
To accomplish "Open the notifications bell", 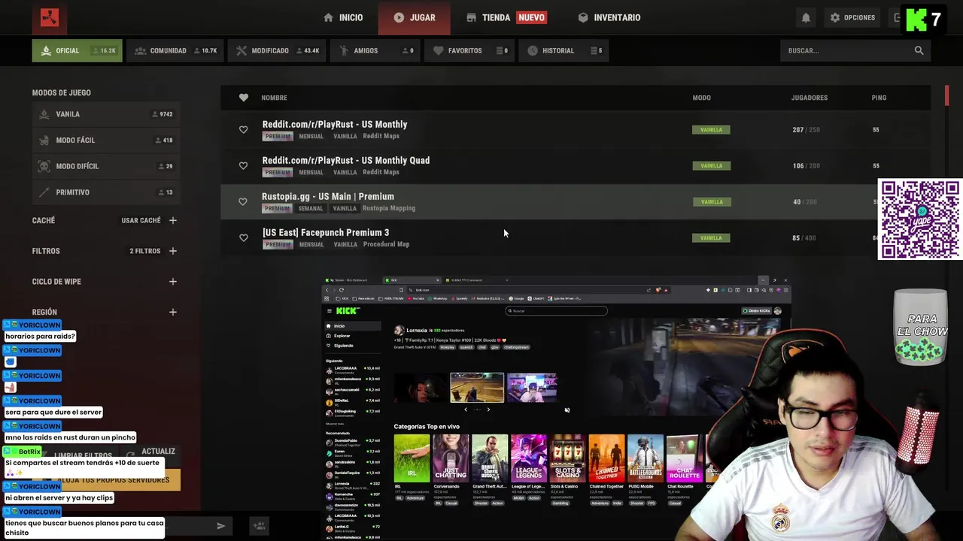I will [806, 17].
